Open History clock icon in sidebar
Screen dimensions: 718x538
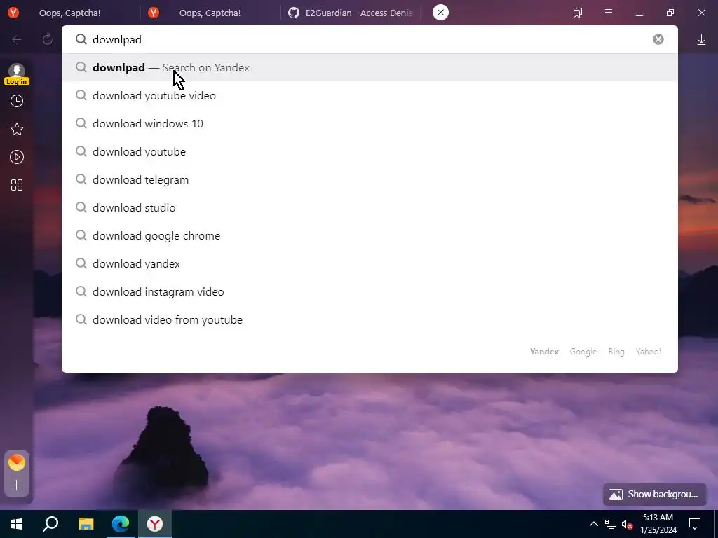click(17, 101)
